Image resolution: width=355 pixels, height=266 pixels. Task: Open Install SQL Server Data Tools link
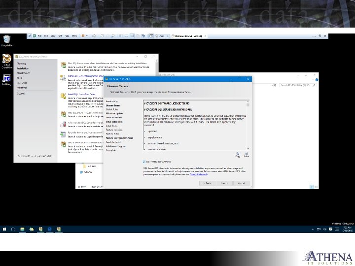click(x=82, y=94)
